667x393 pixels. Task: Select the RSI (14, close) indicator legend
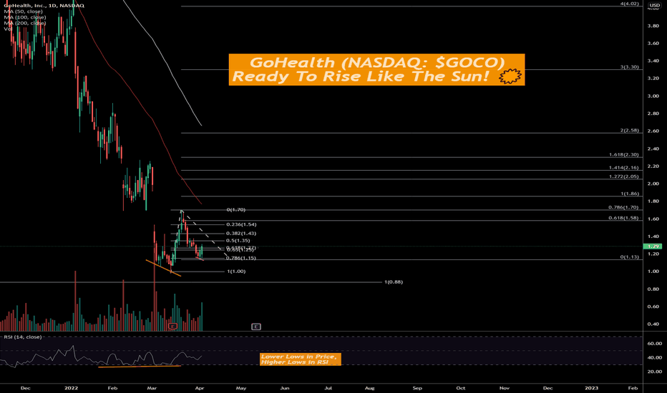(23, 337)
